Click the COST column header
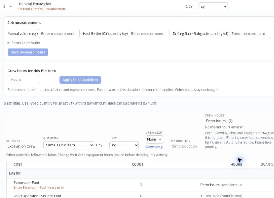This screenshot has height=198, width=274. (18, 165)
